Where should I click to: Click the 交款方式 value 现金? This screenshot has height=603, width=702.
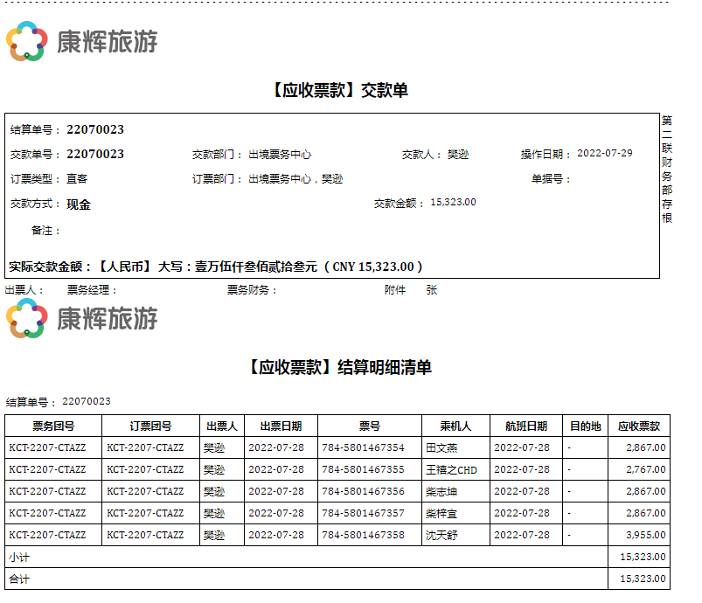pyautogui.click(x=79, y=204)
